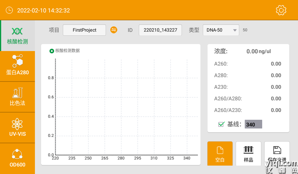Click the 保存光谱 save spectrum button

277,153
